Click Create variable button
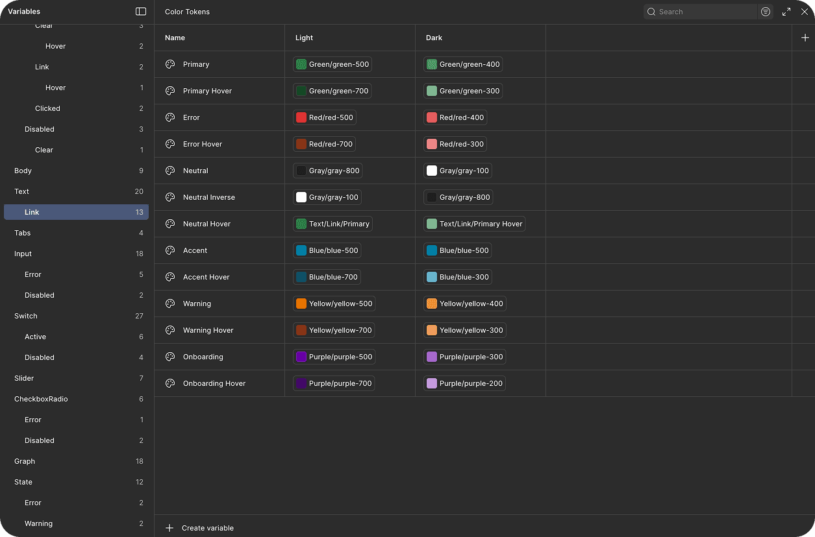This screenshot has height=537, width=815. 199,528
